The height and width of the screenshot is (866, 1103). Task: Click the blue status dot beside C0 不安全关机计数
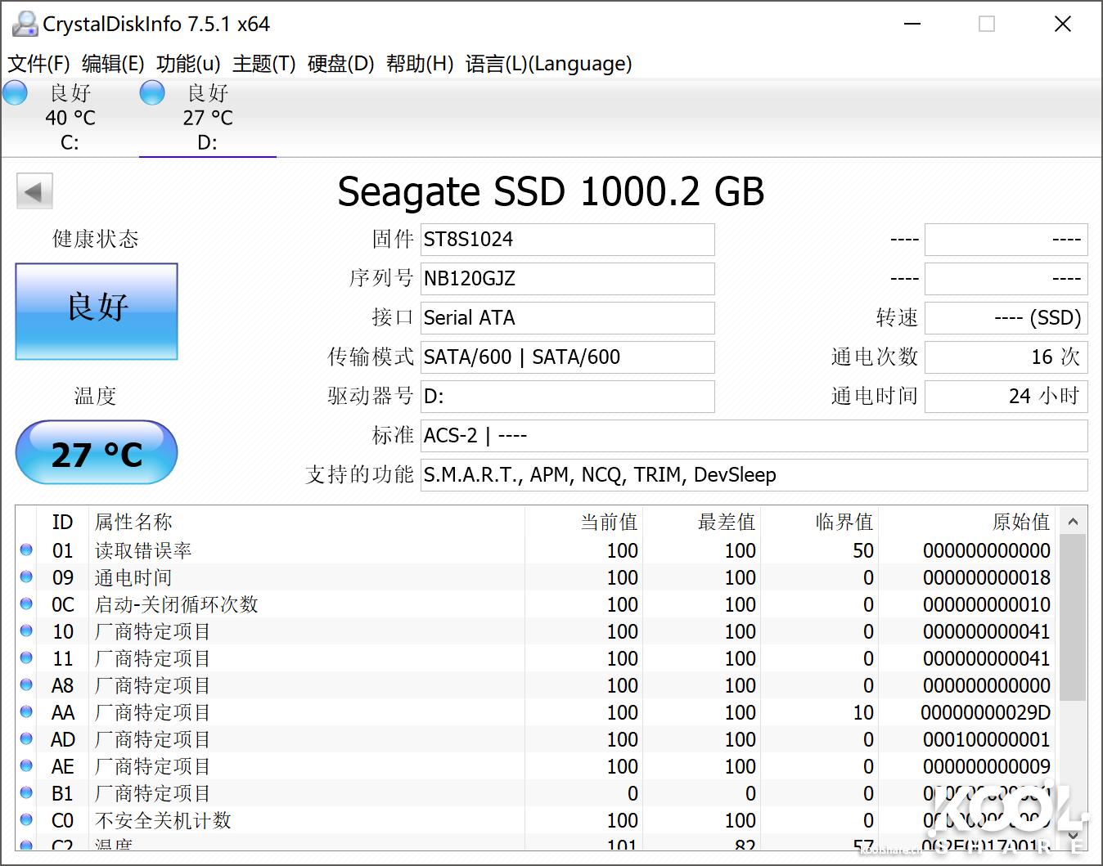pyautogui.click(x=25, y=820)
